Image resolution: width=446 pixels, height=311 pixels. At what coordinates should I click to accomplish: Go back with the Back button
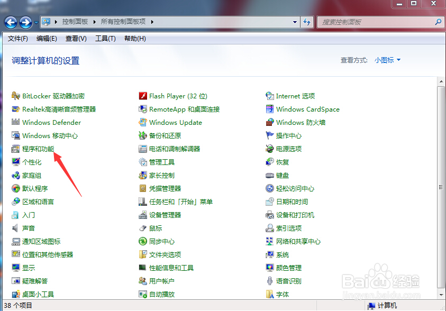(x=11, y=22)
